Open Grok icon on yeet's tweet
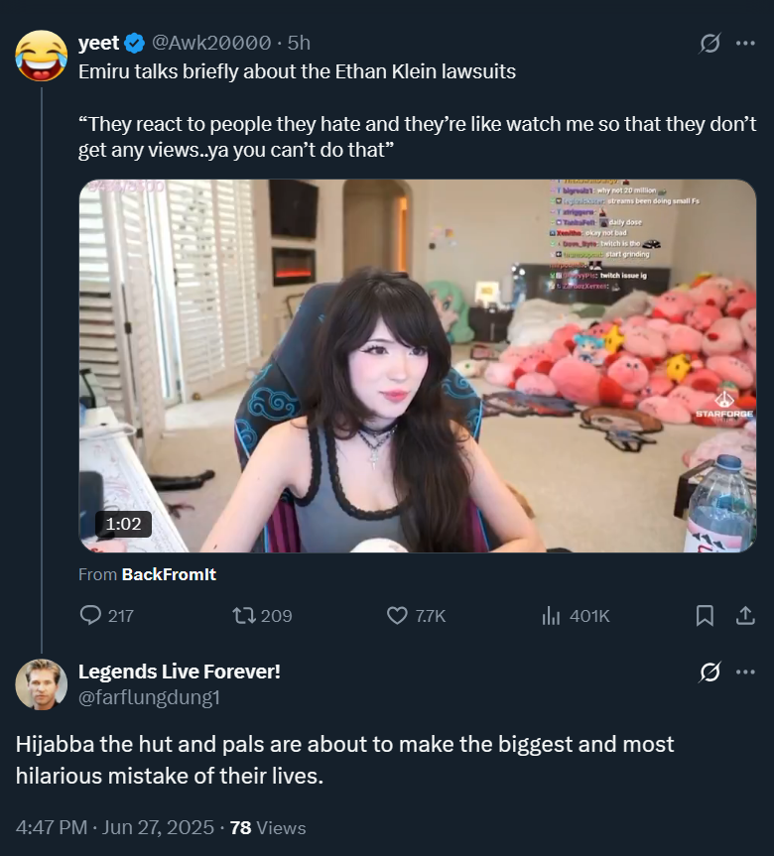Viewport: 774px width, 856px height. tap(709, 43)
